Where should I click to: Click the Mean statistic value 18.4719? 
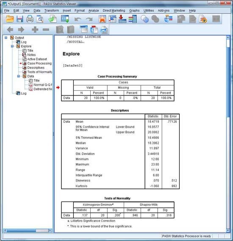tap(153, 122)
